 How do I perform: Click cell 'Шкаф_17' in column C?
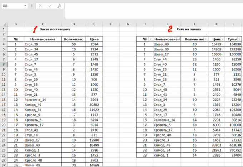point(43,140)
